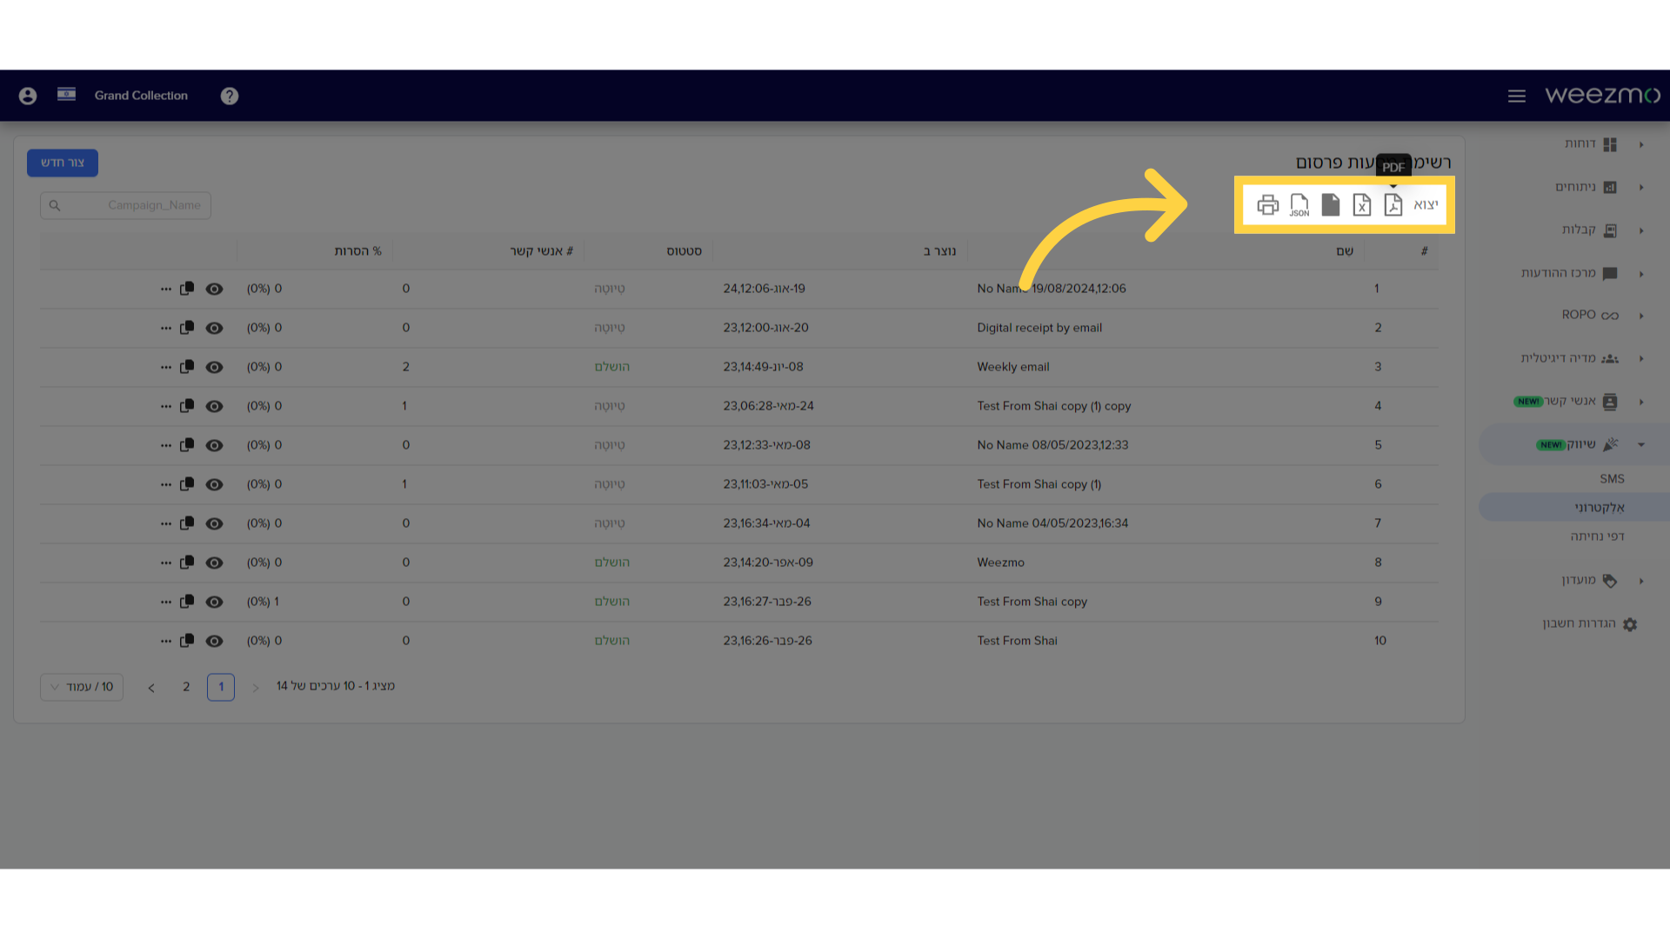This screenshot has height=939, width=1670.
Task: Preview Weezmo campaign via eye icon
Action: click(x=214, y=563)
